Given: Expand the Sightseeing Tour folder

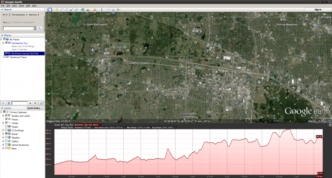Looking at the screenshot, I should coord(3,43).
